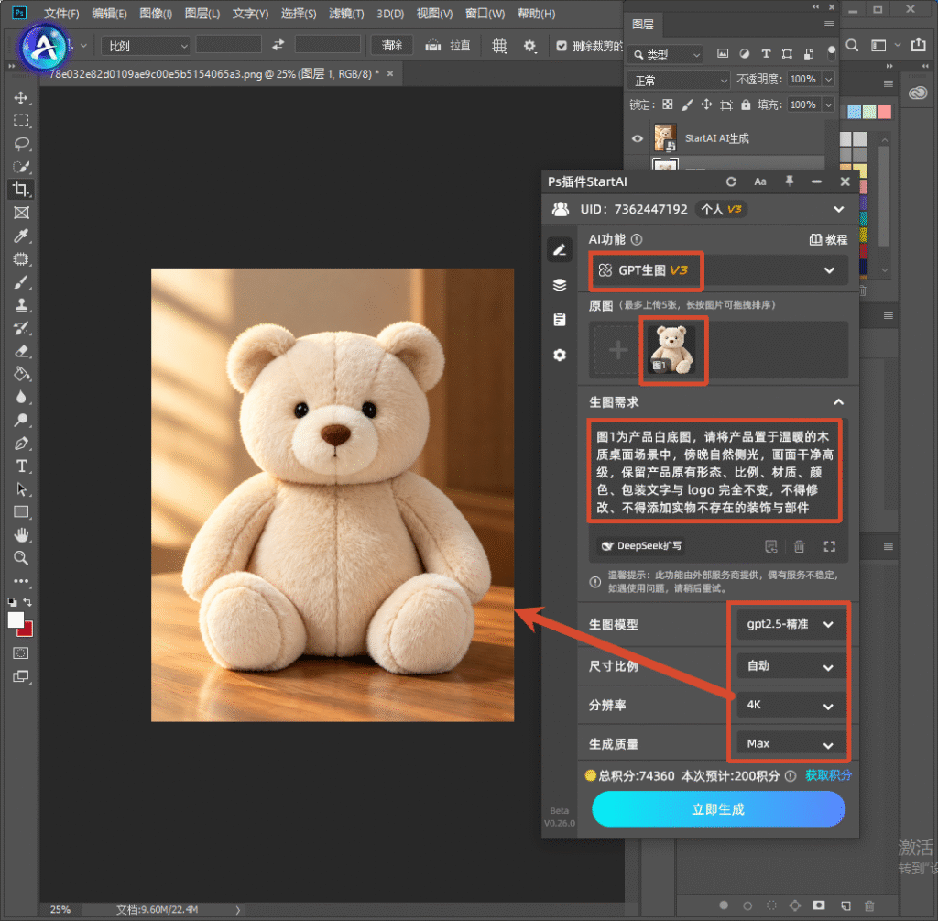Lock transparent pixels of the layer
938x921 pixels.
(668, 104)
